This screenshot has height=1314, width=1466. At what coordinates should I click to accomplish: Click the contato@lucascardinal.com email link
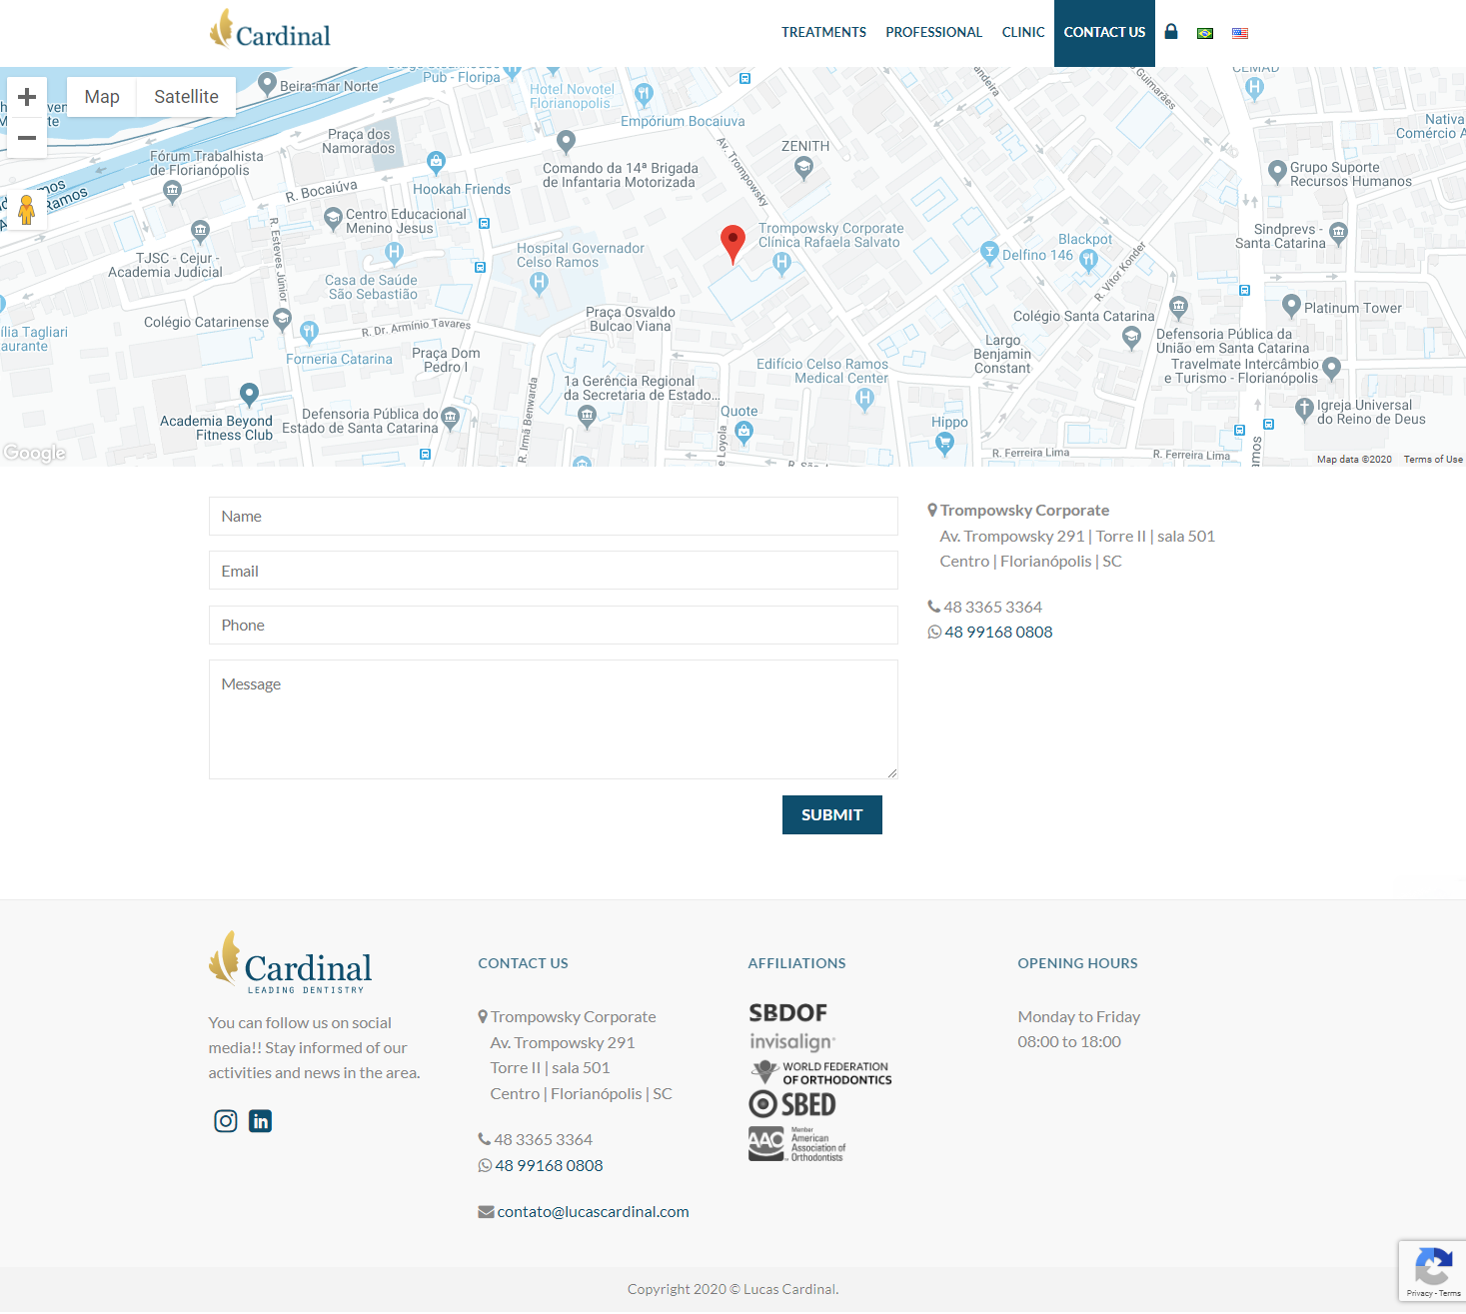pyautogui.click(x=593, y=1211)
